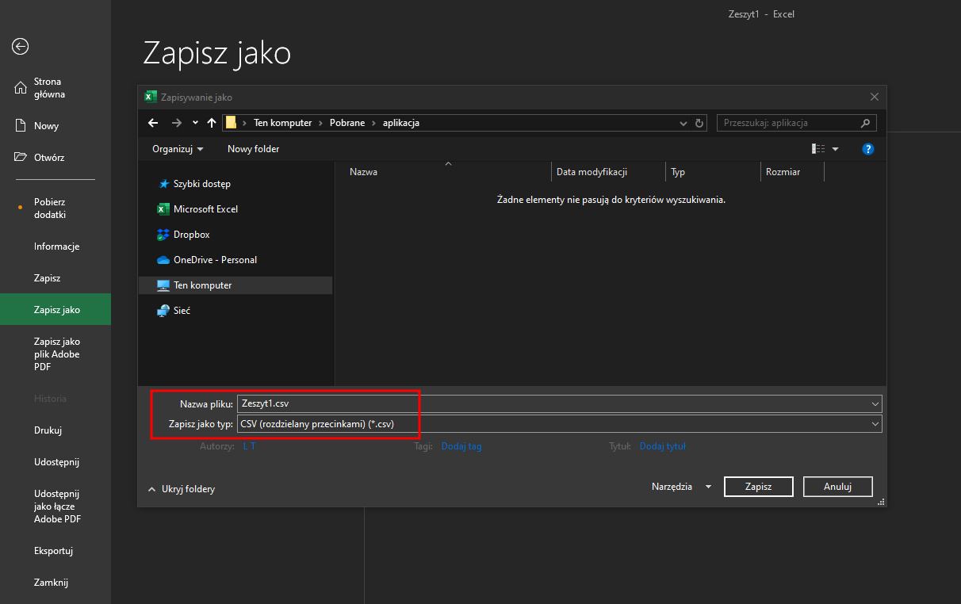Select Dropbox in the navigation pane

tap(191, 235)
